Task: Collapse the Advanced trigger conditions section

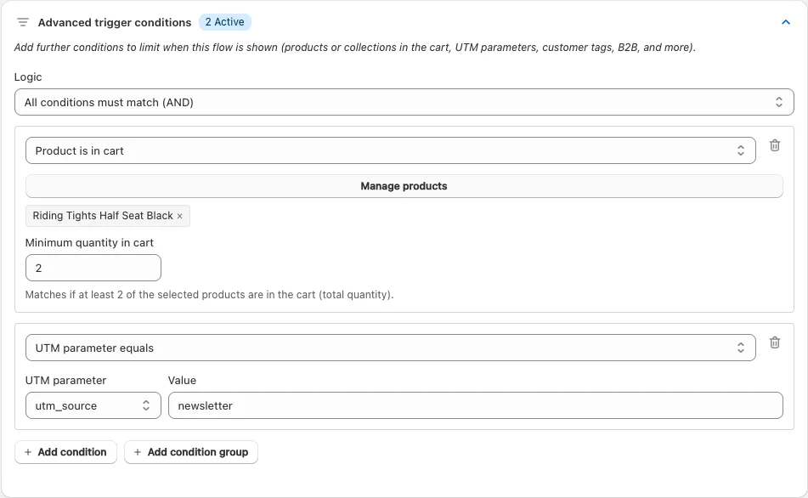Action: coord(785,22)
